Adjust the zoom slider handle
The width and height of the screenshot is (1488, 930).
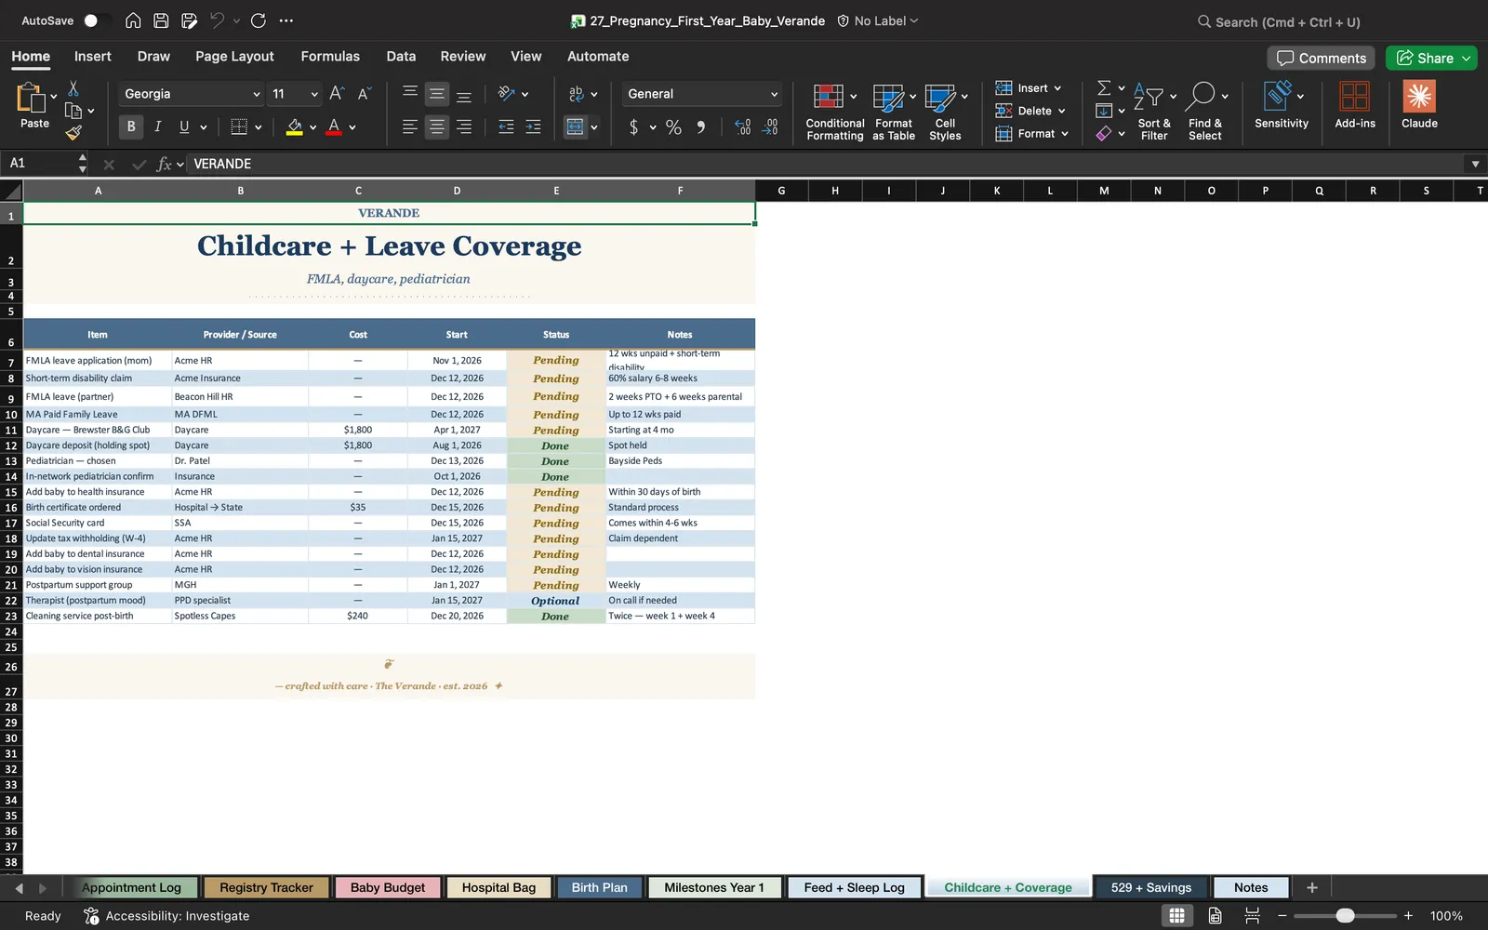click(1345, 916)
